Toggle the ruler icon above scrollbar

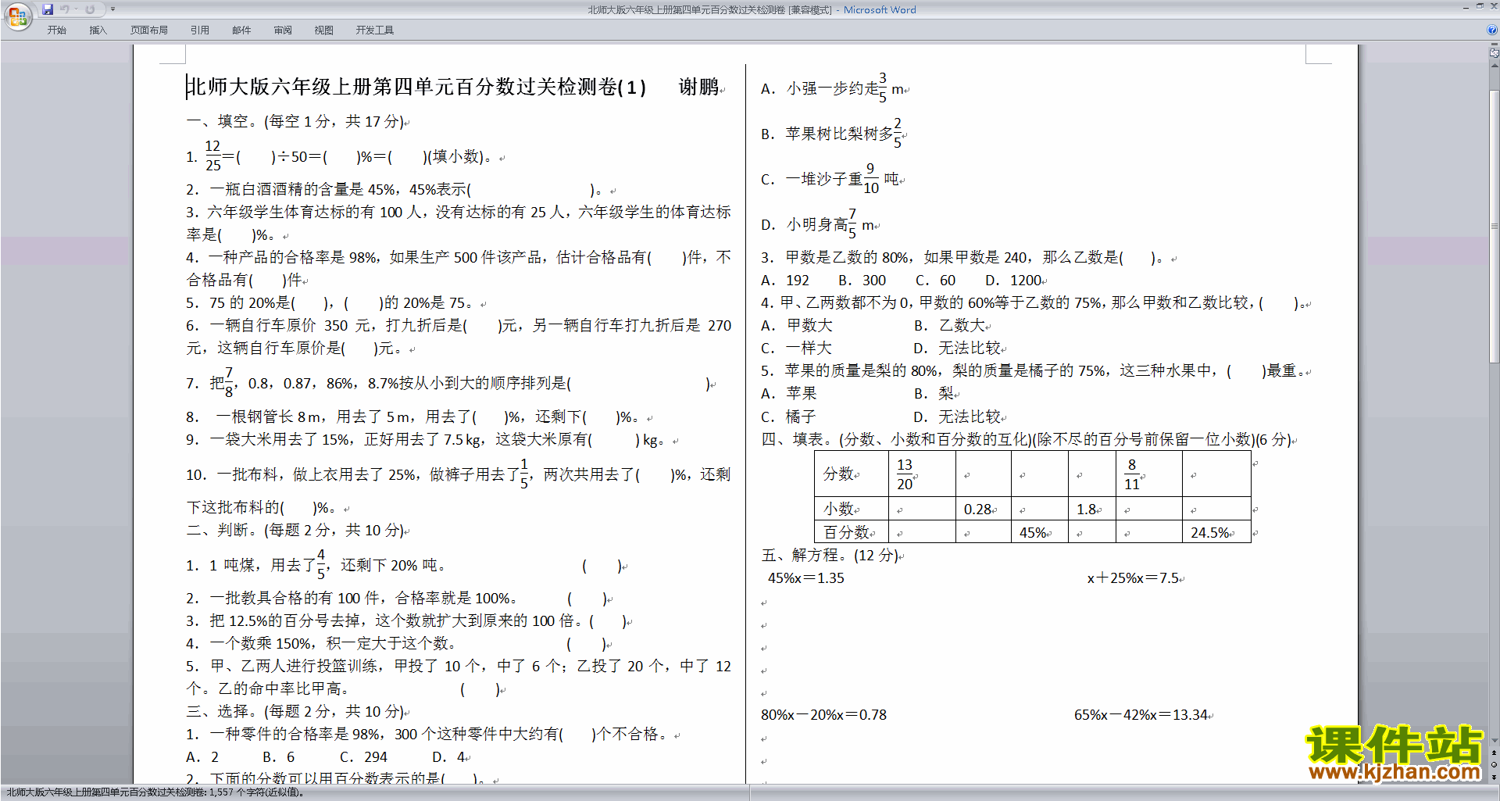point(1495,54)
